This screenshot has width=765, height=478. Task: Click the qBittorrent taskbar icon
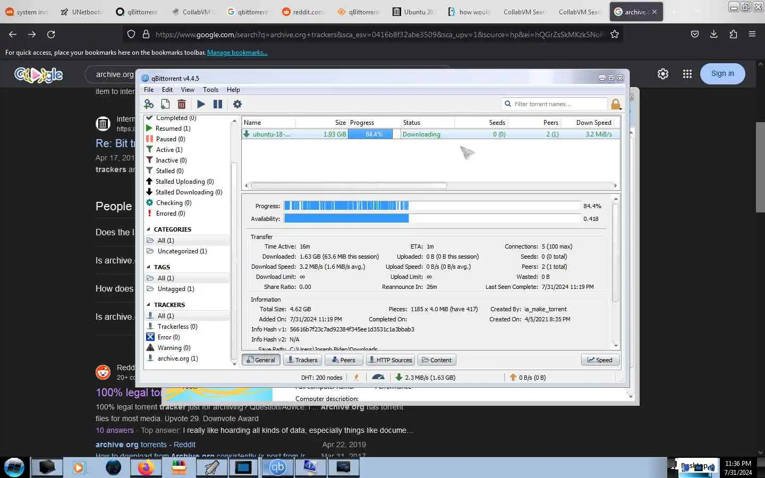coord(277,467)
